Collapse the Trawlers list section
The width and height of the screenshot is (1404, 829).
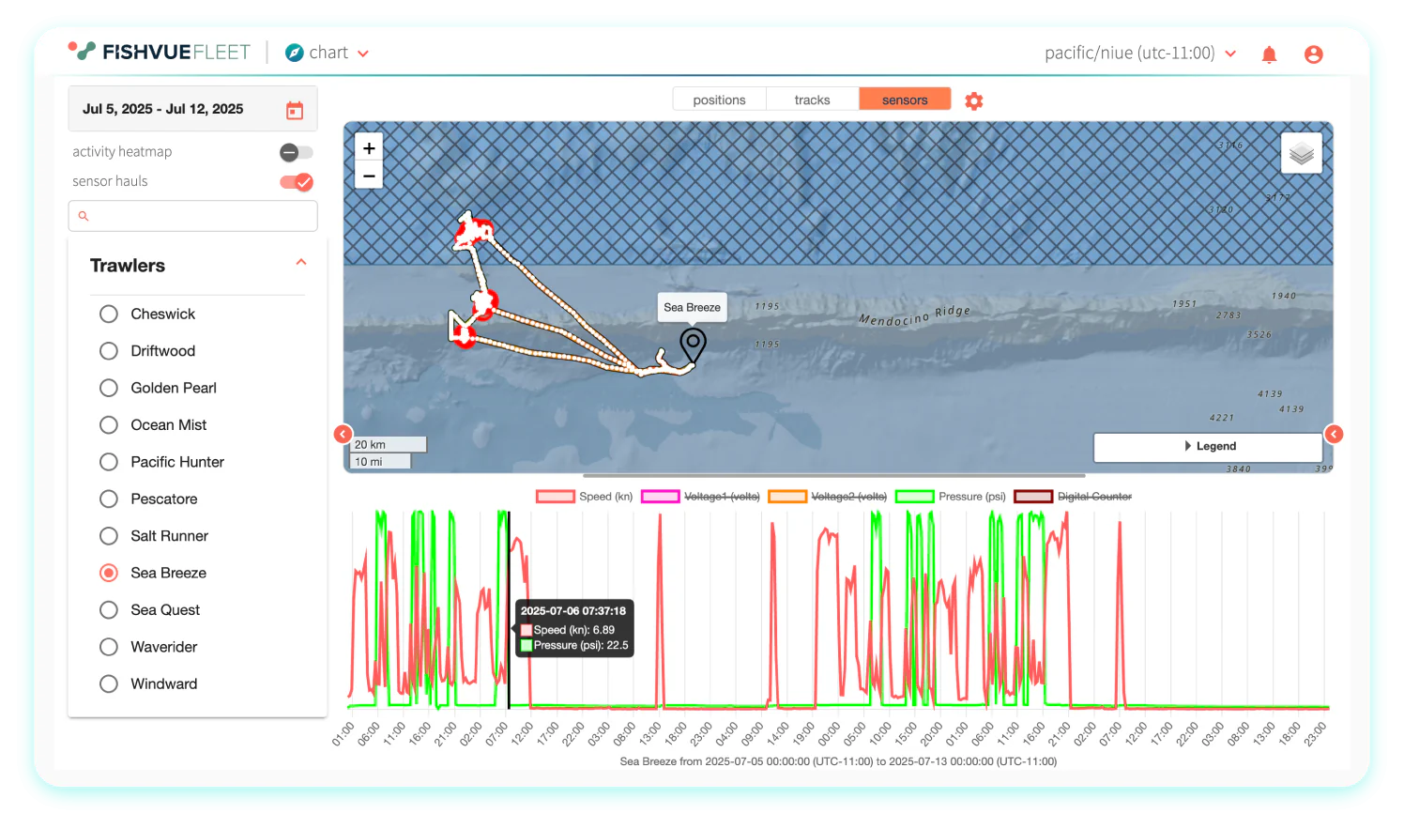pyautogui.click(x=301, y=263)
